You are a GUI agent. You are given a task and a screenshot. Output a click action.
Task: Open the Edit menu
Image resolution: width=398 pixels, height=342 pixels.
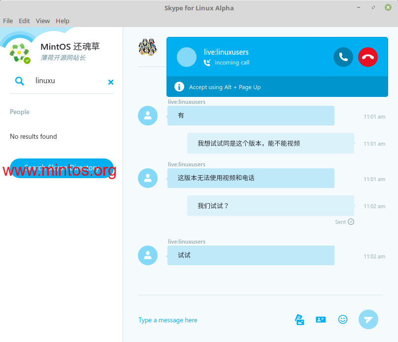(24, 21)
